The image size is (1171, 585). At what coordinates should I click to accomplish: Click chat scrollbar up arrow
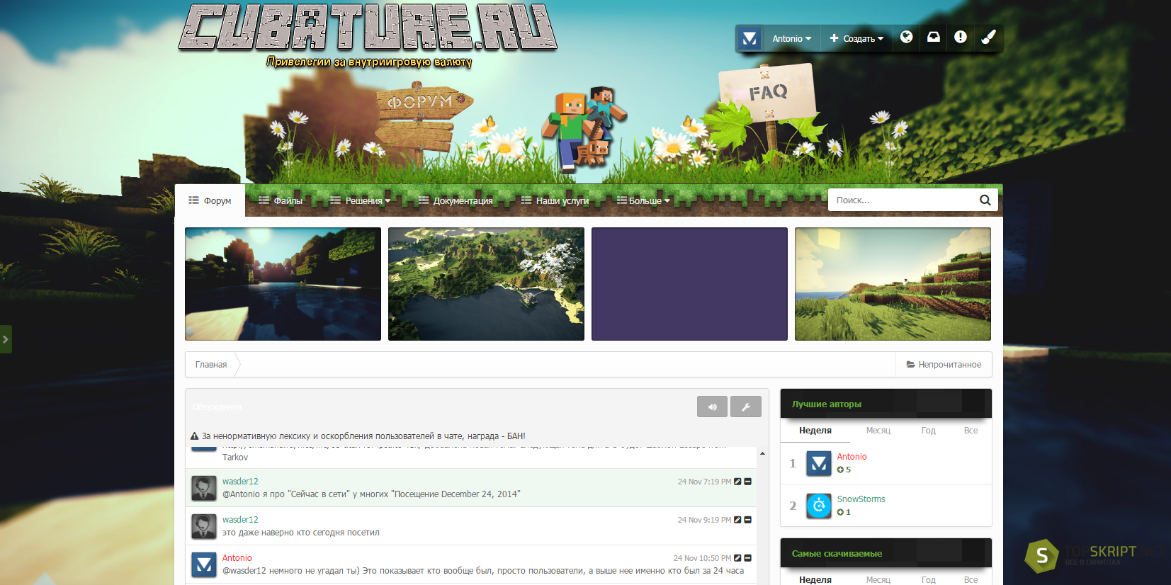pyautogui.click(x=762, y=453)
